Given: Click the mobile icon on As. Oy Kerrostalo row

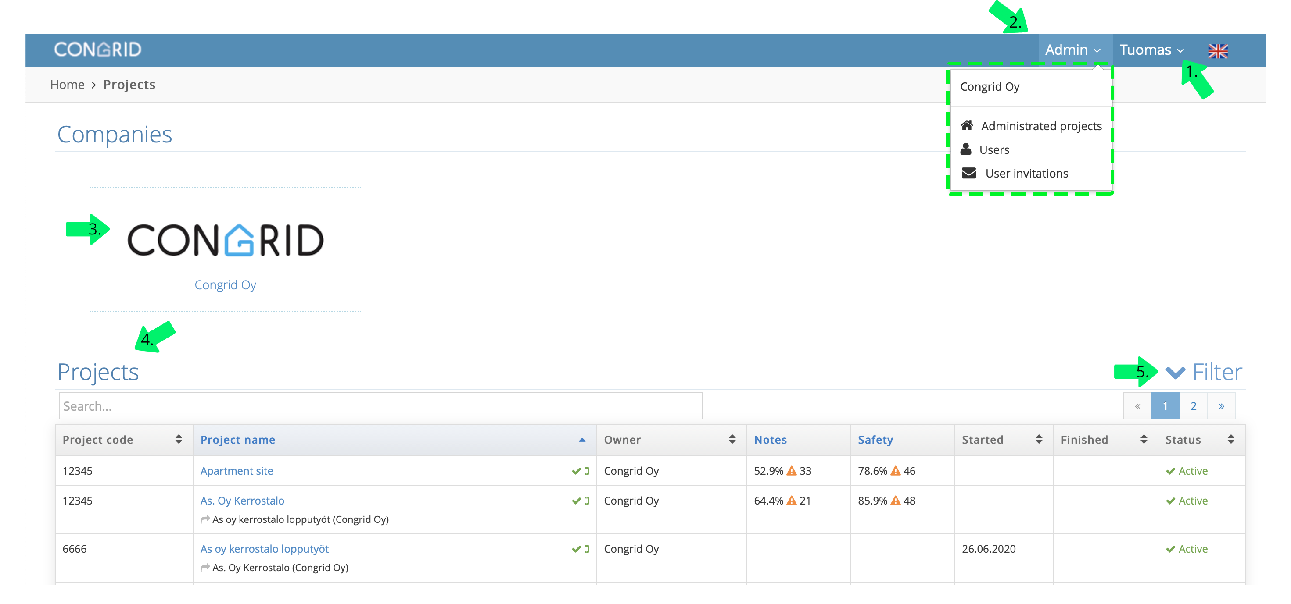Looking at the screenshot, I should coord(587,501).
